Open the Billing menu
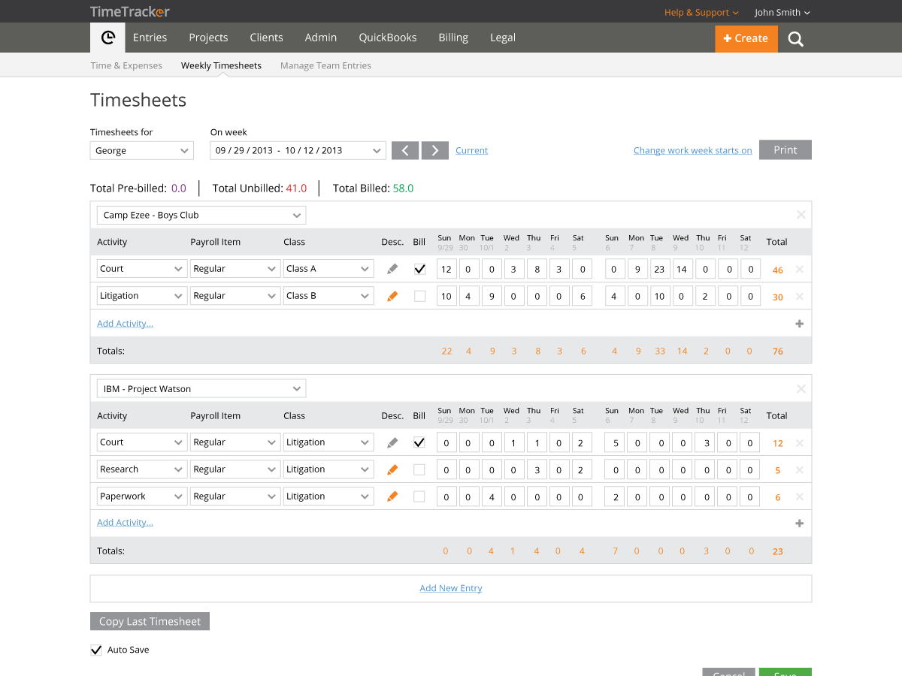Screen dimensions: 902x676 453,38
